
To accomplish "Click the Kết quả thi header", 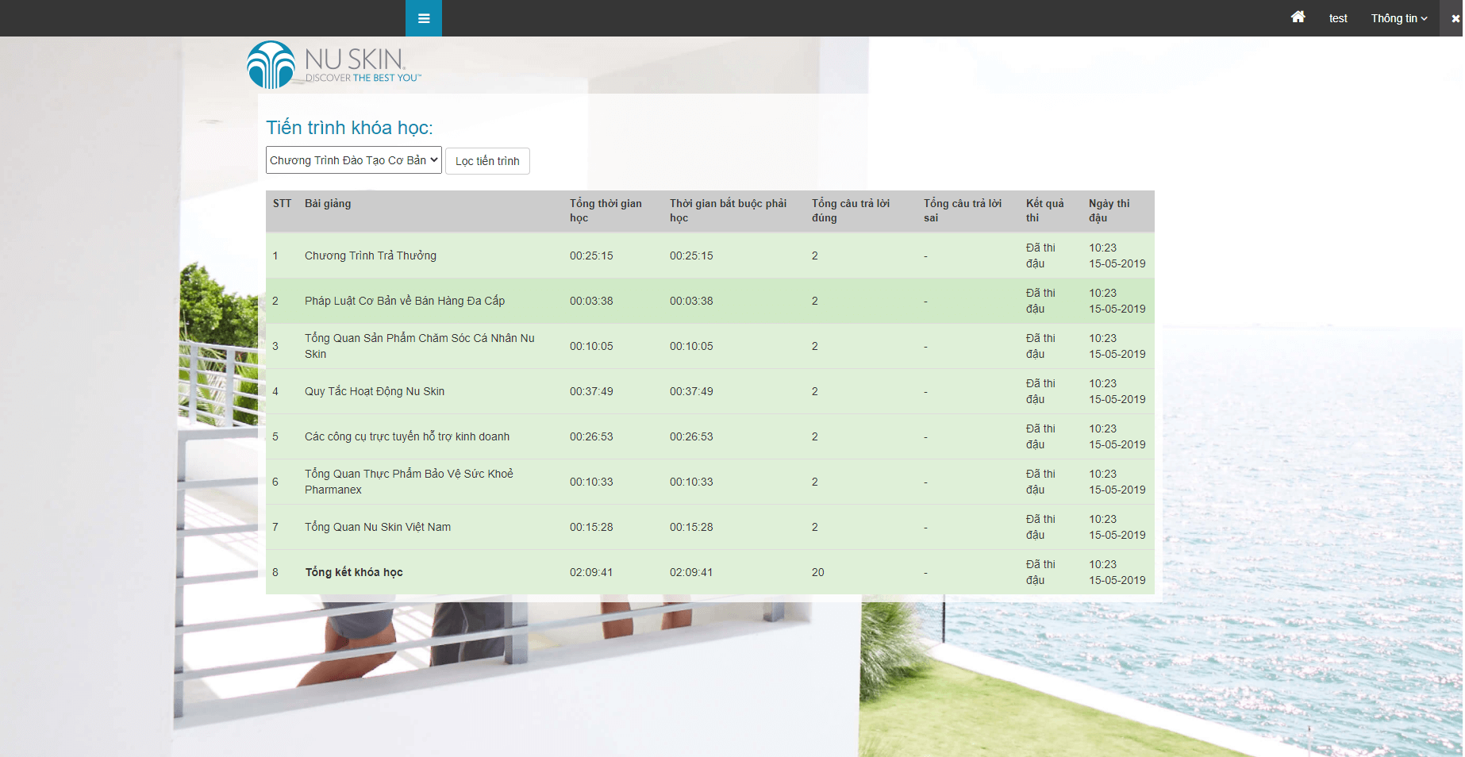I will (1044, 210).
